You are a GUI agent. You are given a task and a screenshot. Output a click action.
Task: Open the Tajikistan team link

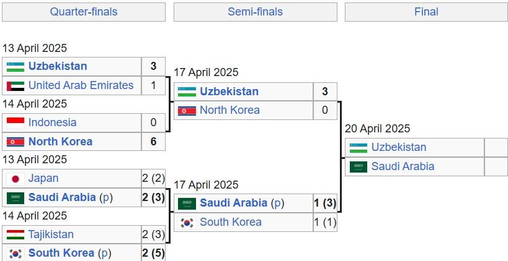pyautogui.click(x=51, y=234)
